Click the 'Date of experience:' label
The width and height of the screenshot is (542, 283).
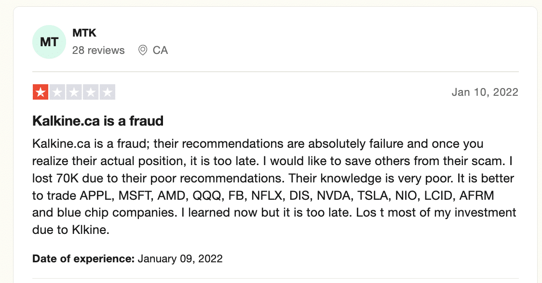83,259
